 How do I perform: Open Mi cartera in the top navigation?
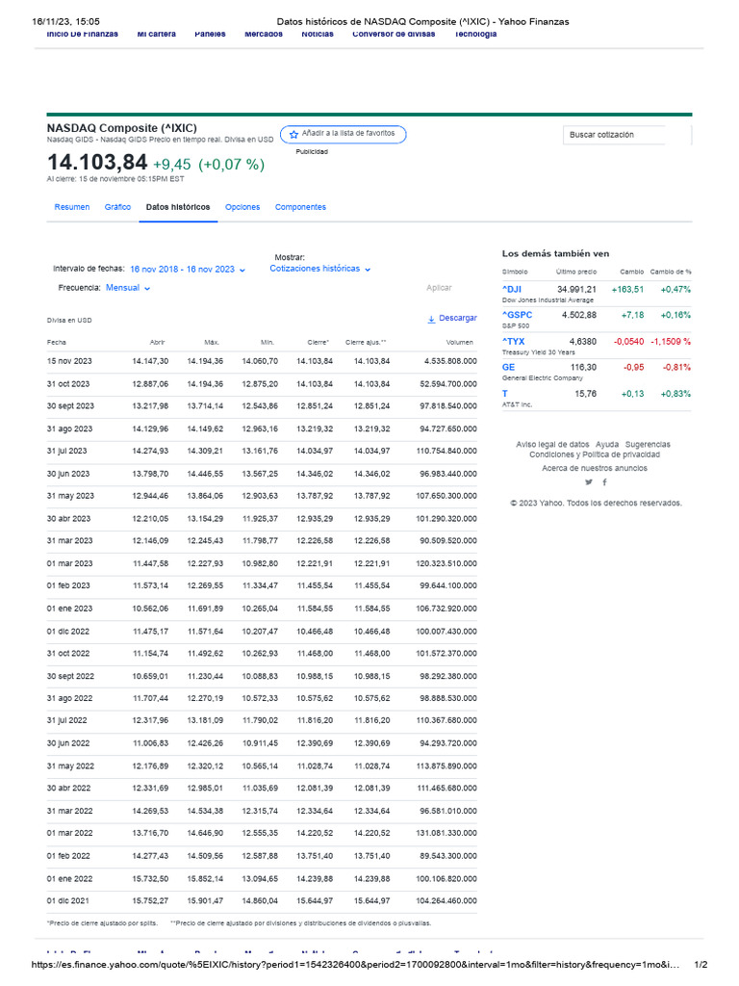[157, 34]
